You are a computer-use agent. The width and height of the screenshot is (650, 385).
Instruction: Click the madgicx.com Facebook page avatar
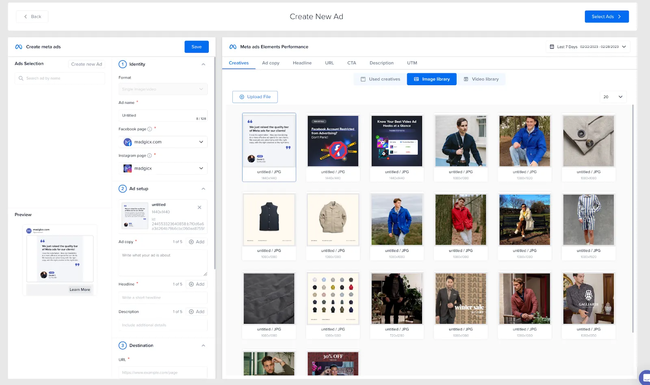pyautogui.click(x=128, y=142)
